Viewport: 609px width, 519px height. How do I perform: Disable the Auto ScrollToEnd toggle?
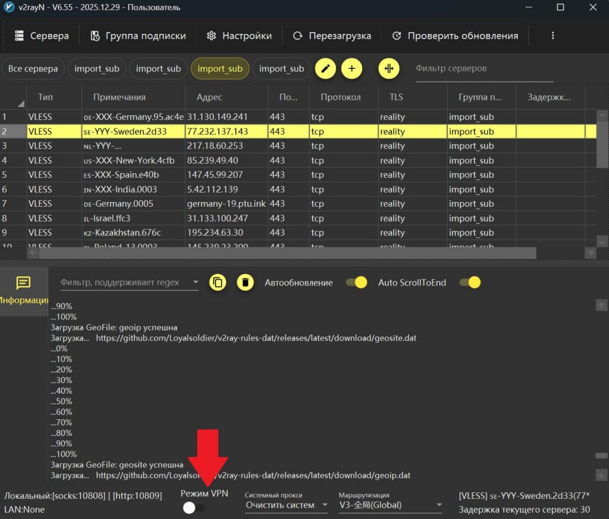469,282
